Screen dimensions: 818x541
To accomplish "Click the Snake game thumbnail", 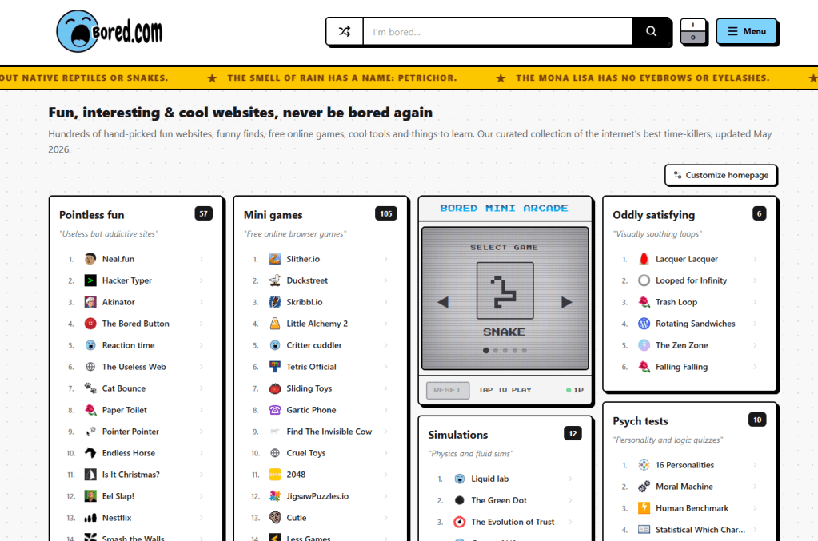I will [505, 290].
